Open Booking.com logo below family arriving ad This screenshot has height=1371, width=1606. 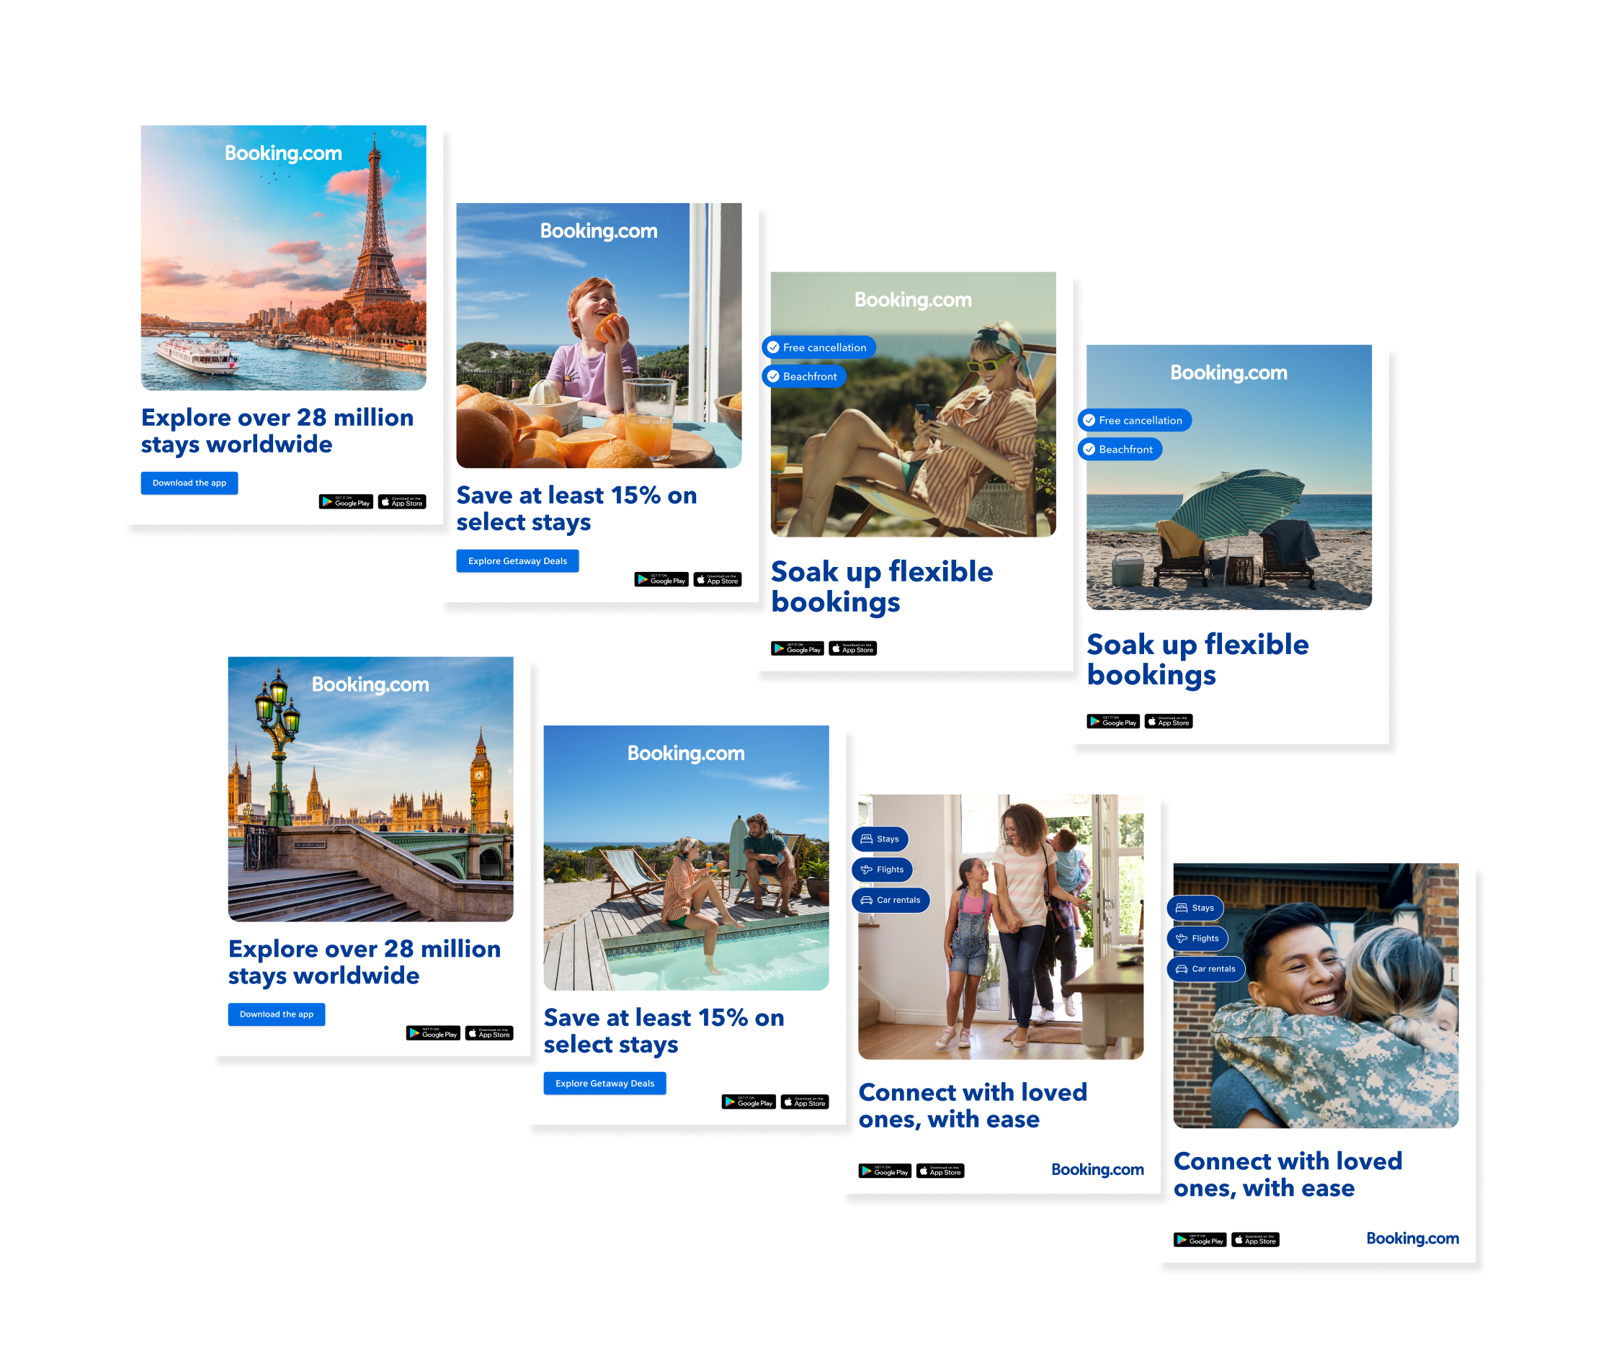point(1097,1169)
